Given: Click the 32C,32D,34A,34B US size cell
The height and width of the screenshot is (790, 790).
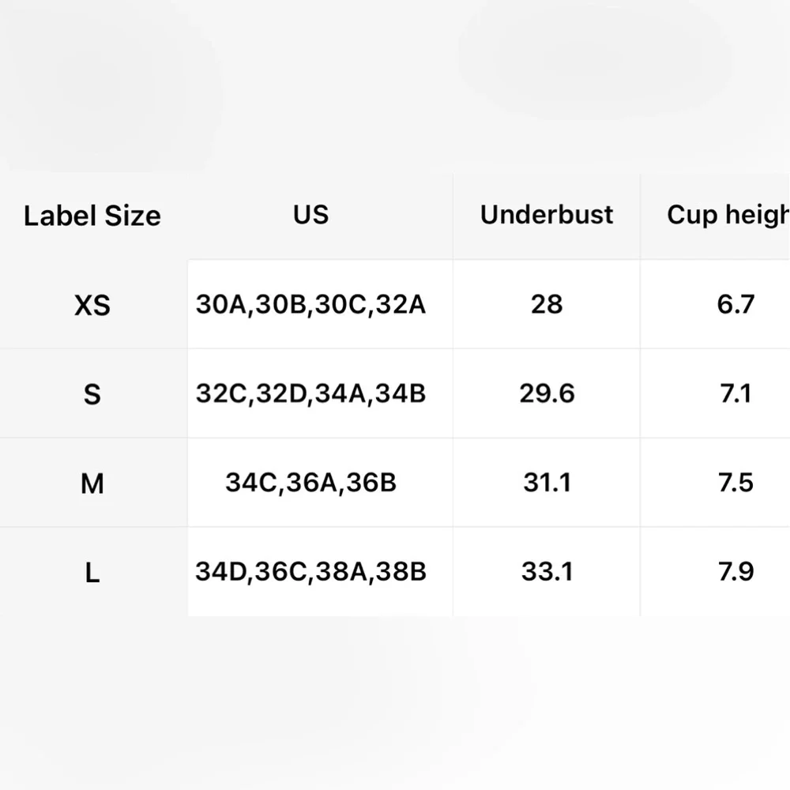Looking at the screenshot, I should click(310, 393).
